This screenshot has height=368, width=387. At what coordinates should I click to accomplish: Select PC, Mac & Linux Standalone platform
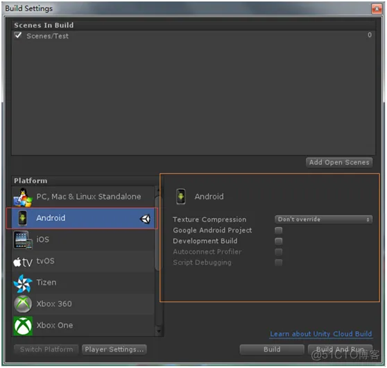[x=83, y=197]
